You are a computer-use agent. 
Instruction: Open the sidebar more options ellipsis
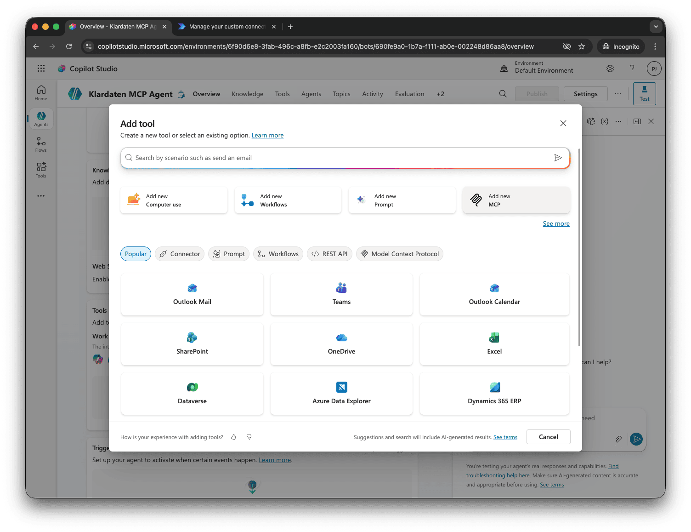coord(41,196)
